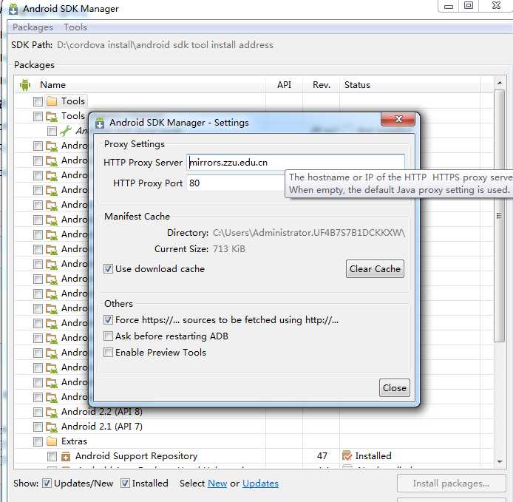Check the Extras folder checkbox

click(x=38, y=441)
